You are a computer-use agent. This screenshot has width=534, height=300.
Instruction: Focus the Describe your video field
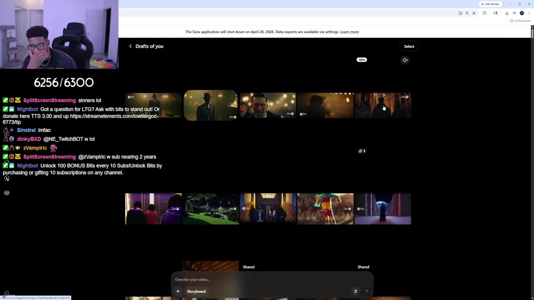click(272, 280)
